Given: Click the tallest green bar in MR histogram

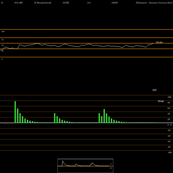Looking at the screenshot, I should click(15, 112).
